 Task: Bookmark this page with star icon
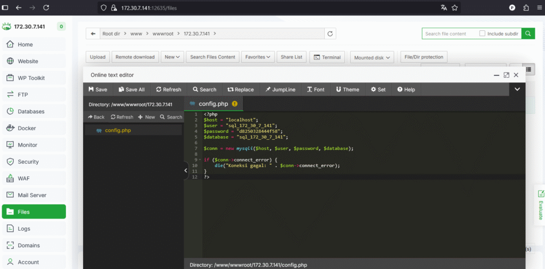pyautogui.click(x=455, y=7)
